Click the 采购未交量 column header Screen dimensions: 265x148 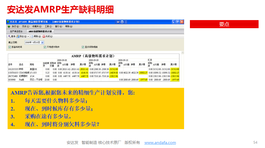[x=53, y=65]
